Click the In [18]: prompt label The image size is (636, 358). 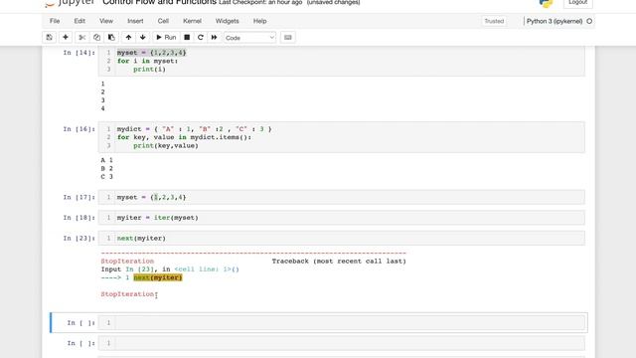[x=79, y=218]
